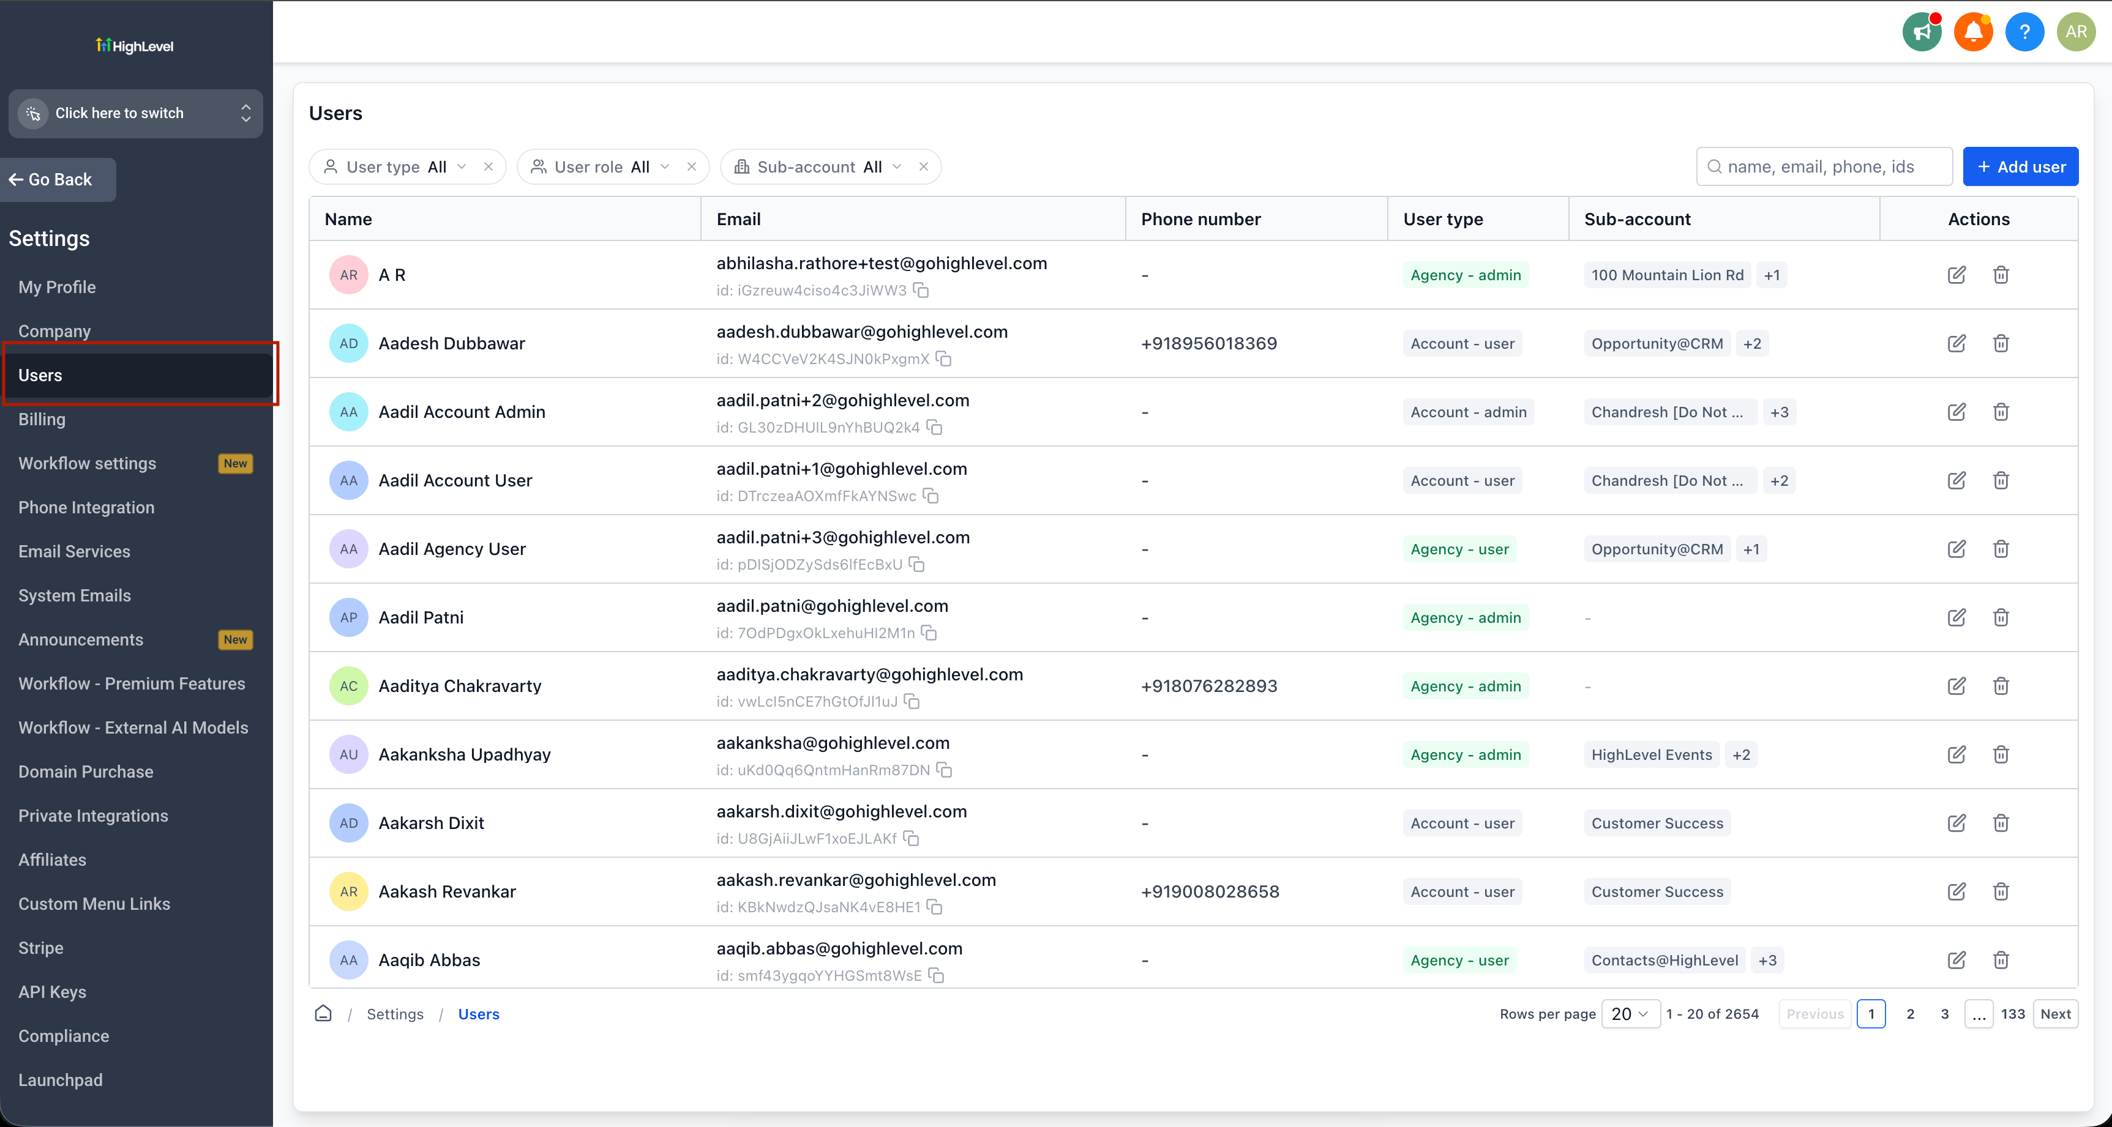2112x1127 pixels.
Task: Edit user Aadesh Dubbawar
Action: click(1957, 343)
